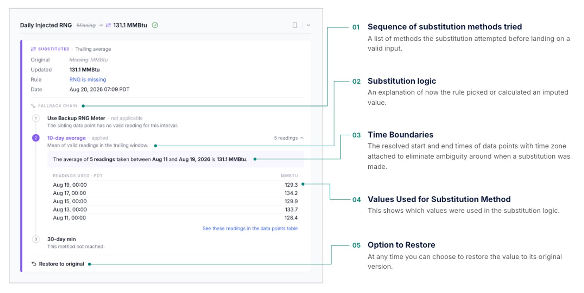
Task: Click the struck-through Missing MMBtu original value
Action: tap(89, 60)
